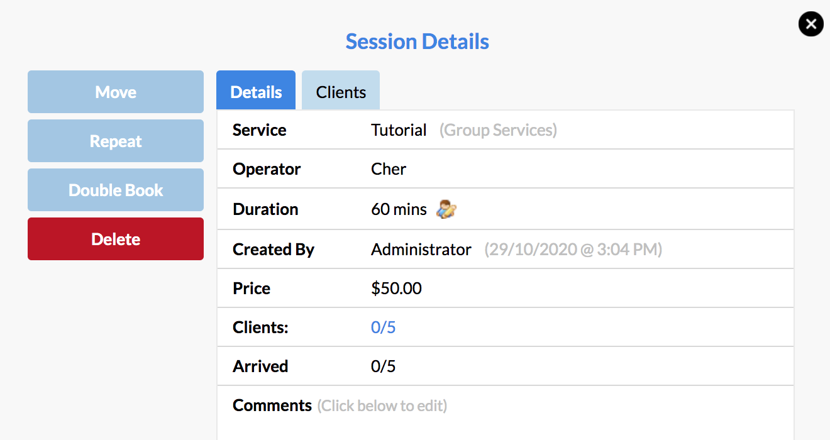Click the creation date 29/10/2020 @ 3:04 PM
The height and width of the screenshot is (440, 830).
pos(573,250)
